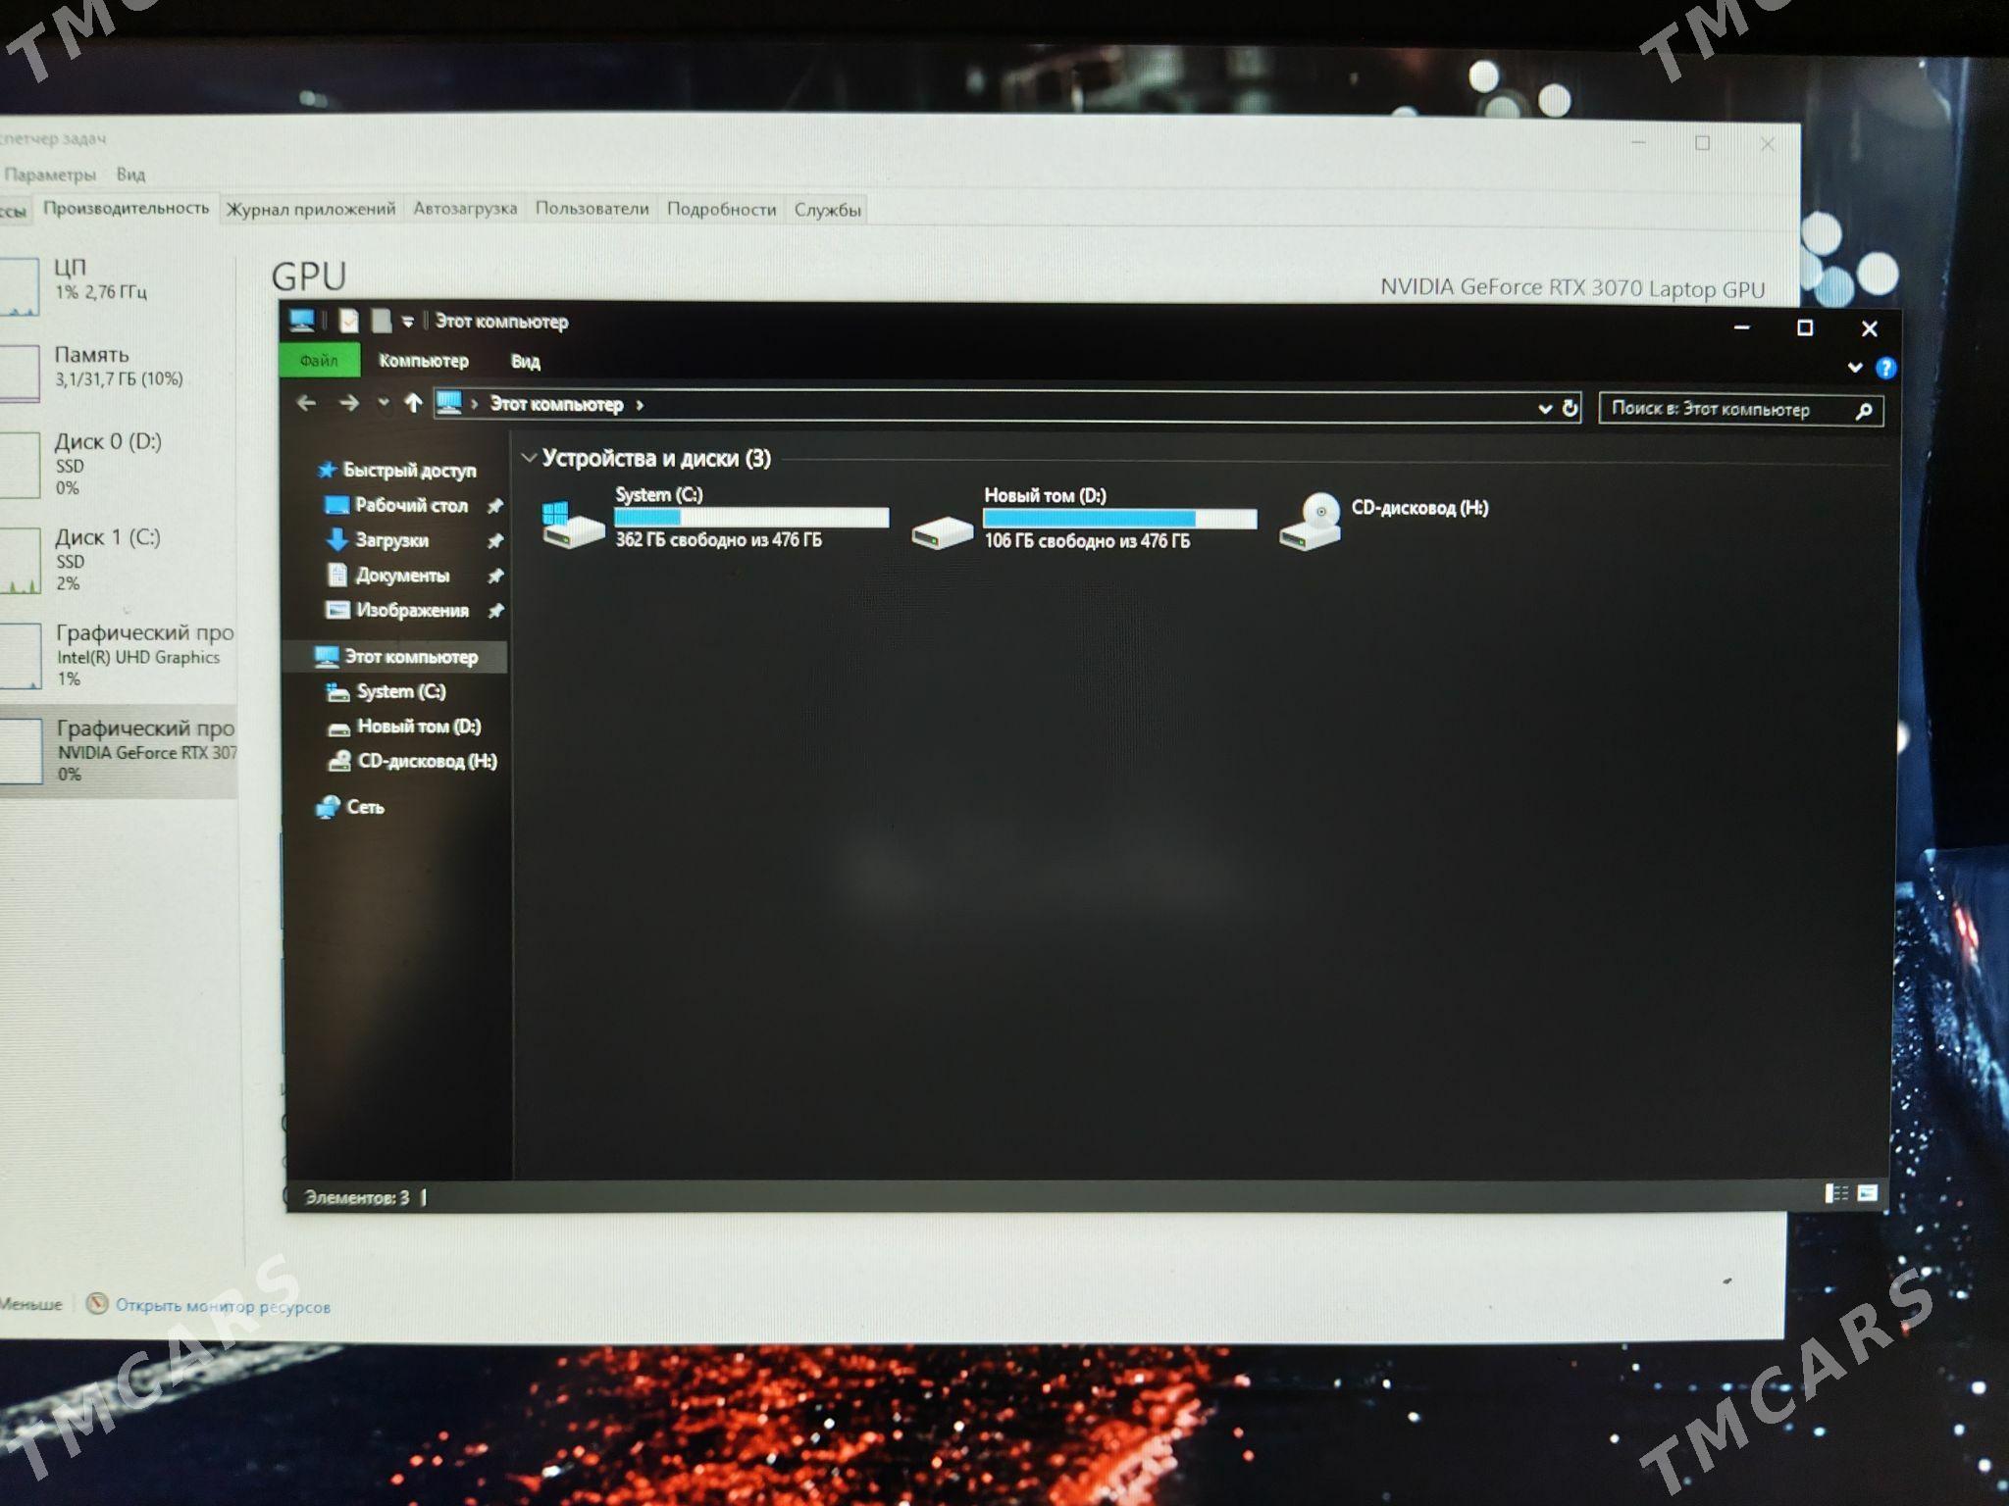Collapse the Устройства и диски group
Screen dimensions: 2009x1506
point(529,458)
